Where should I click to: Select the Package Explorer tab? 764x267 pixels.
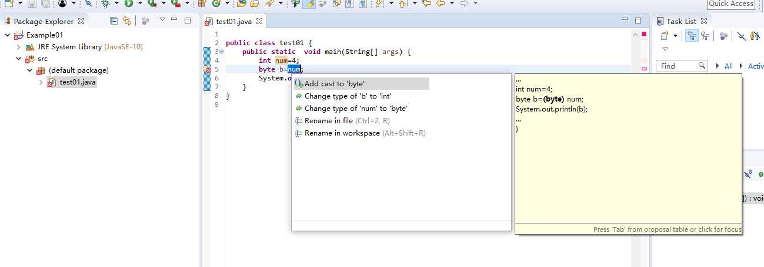point(44,21)
